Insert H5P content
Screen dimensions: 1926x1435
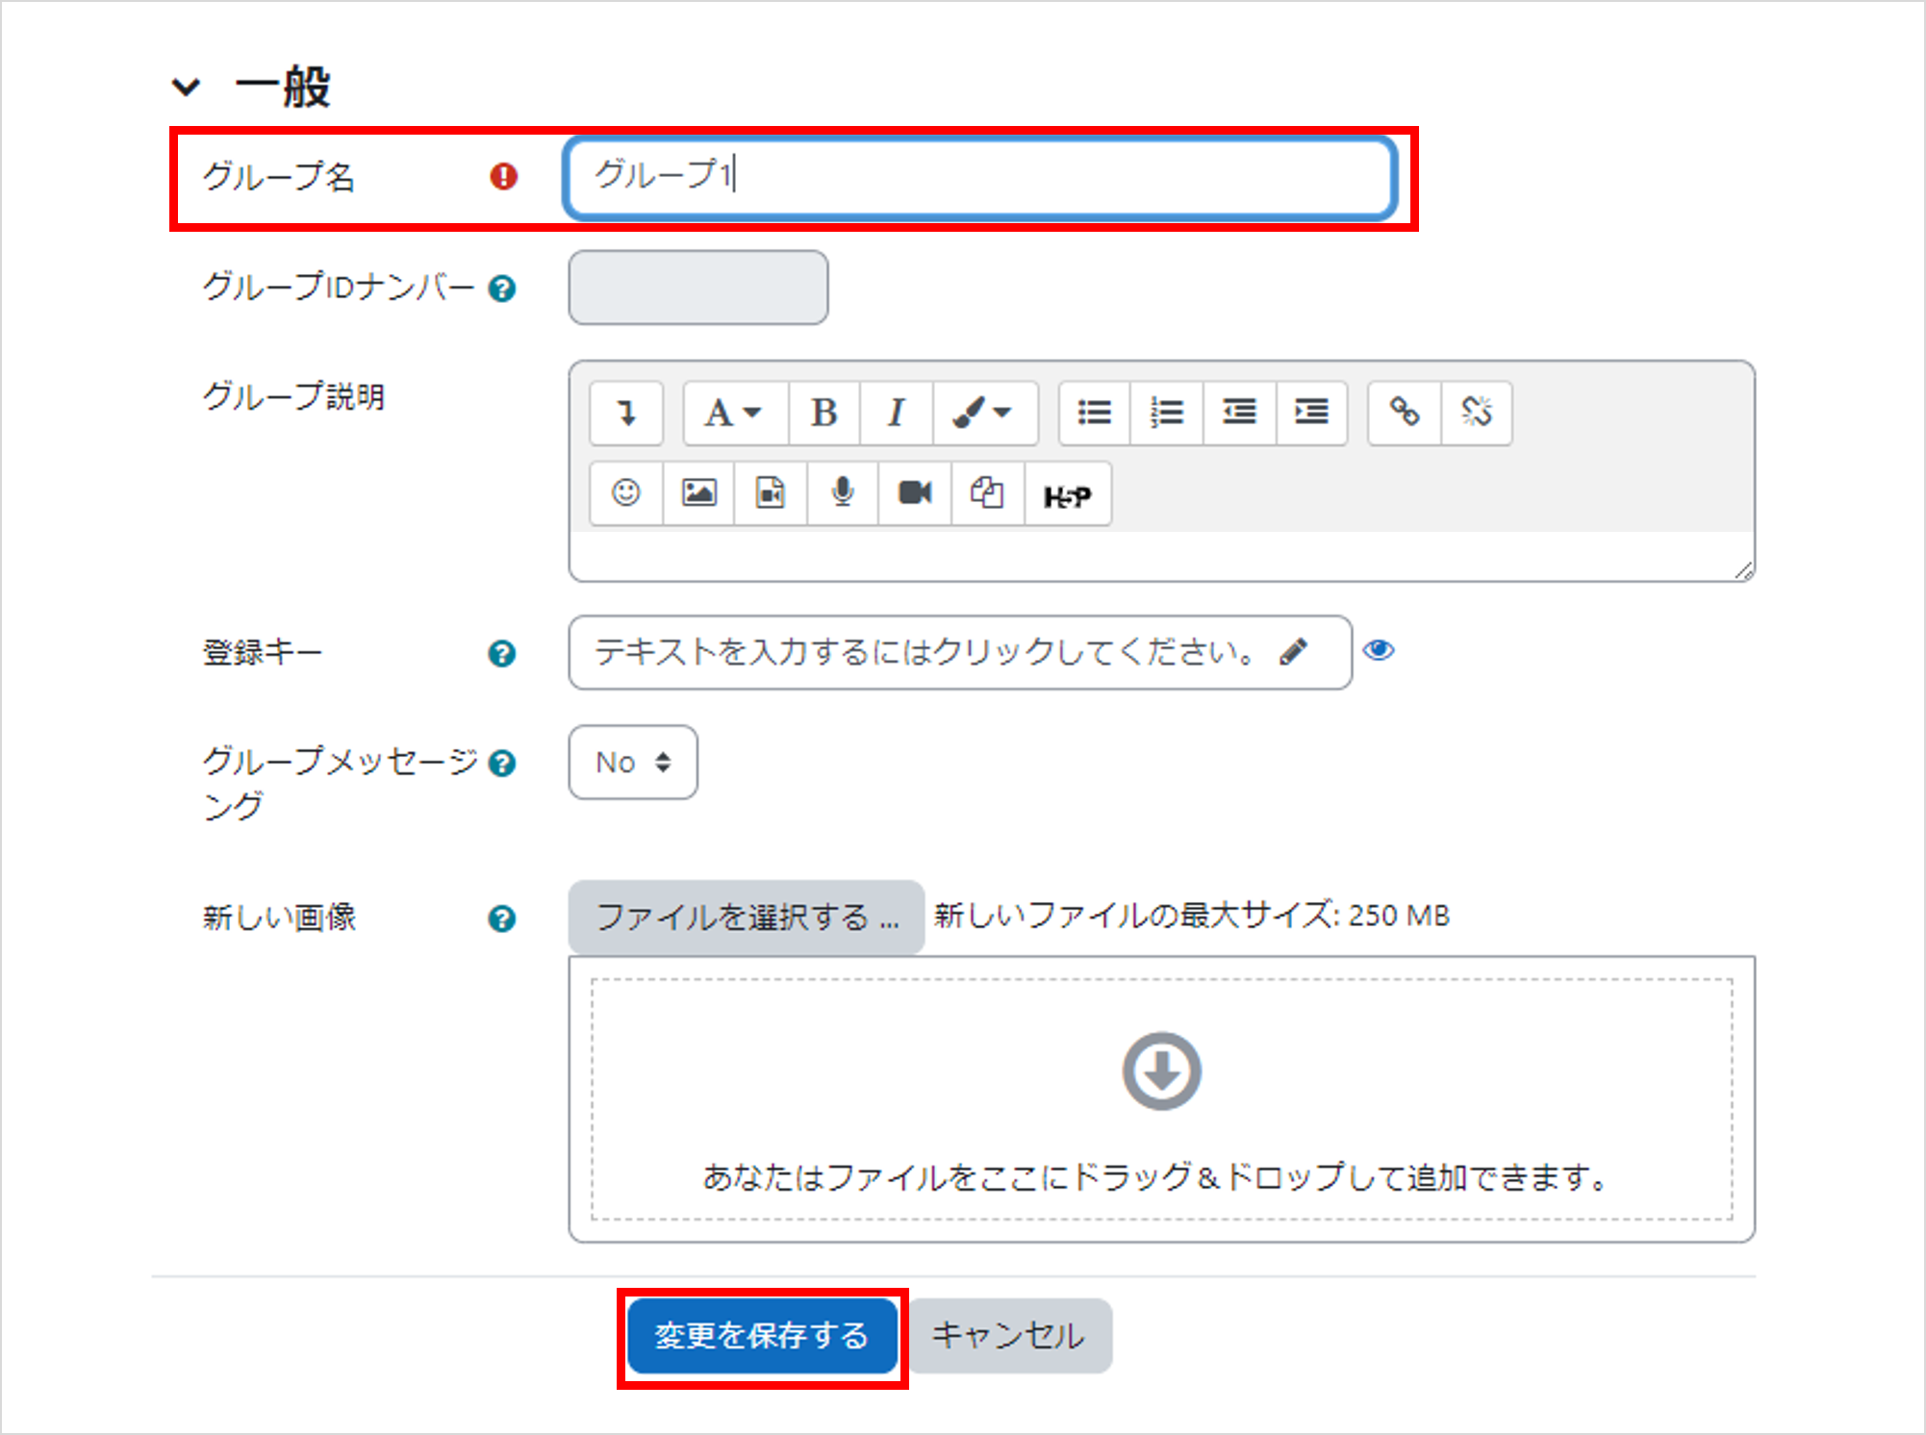click(x=1068, y=493)
